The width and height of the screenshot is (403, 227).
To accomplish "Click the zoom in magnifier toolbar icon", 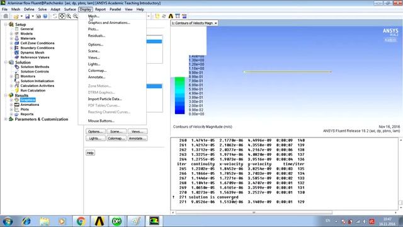I will (x=69, y=16).
